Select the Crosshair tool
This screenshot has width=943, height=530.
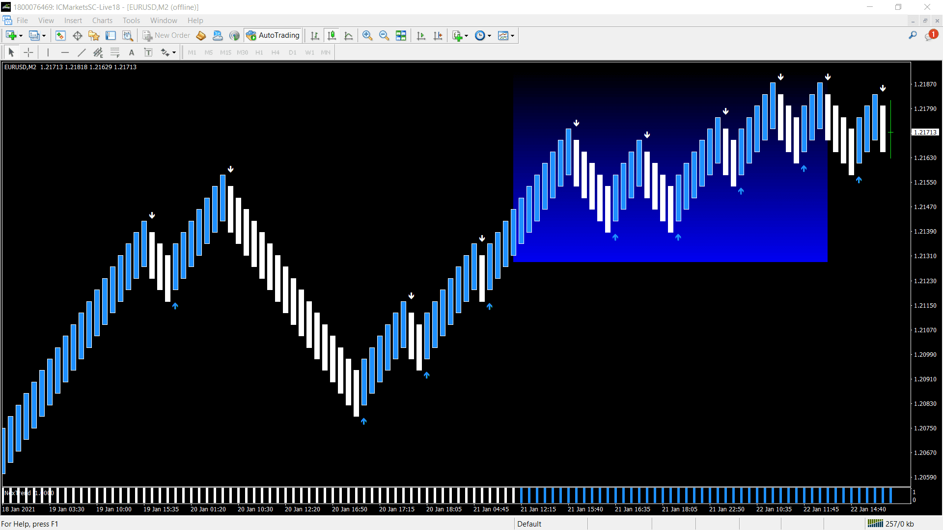tap(28, 53)
